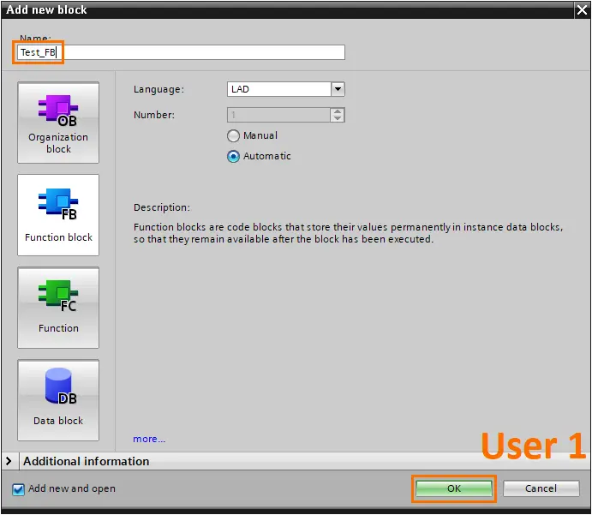
Task: Click the Function block description text
Action: 348,233
